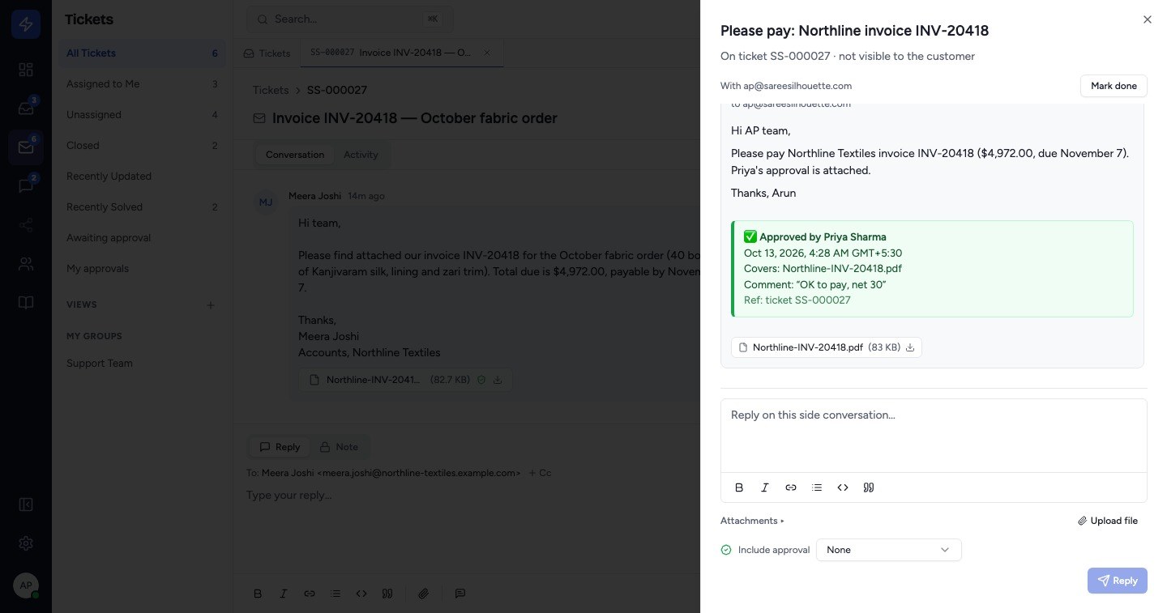The height and width of the screenshot is (613, 1167).
Task: Download attachment on Meera Joshi's message
Action: point(498,379)
